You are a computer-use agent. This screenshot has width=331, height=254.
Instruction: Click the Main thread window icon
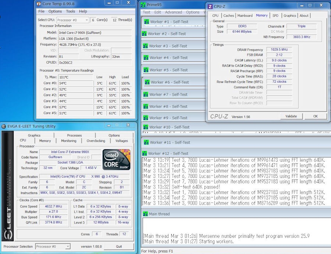pos(145,214)
